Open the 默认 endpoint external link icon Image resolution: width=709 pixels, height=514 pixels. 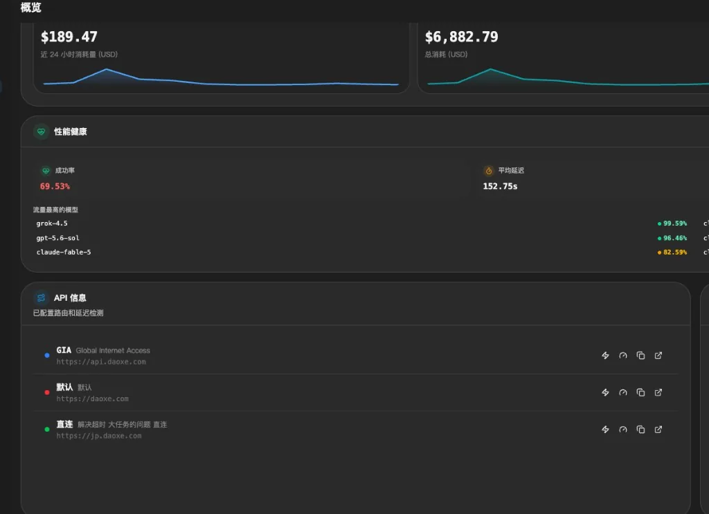(658, 392)
